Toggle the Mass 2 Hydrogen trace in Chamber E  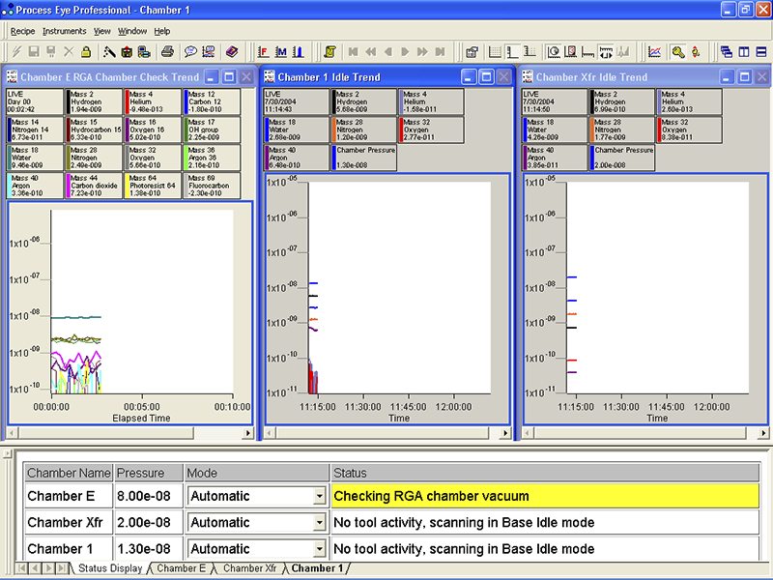[95, 101]
